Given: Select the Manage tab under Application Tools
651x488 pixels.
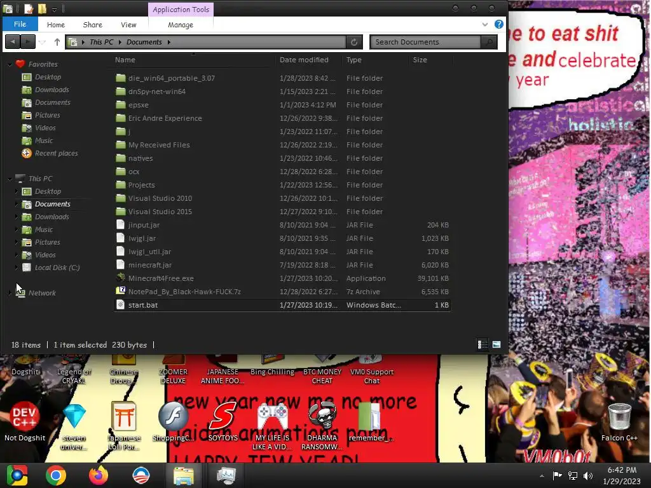Looking at the screenshot, I should pos(181,25).
